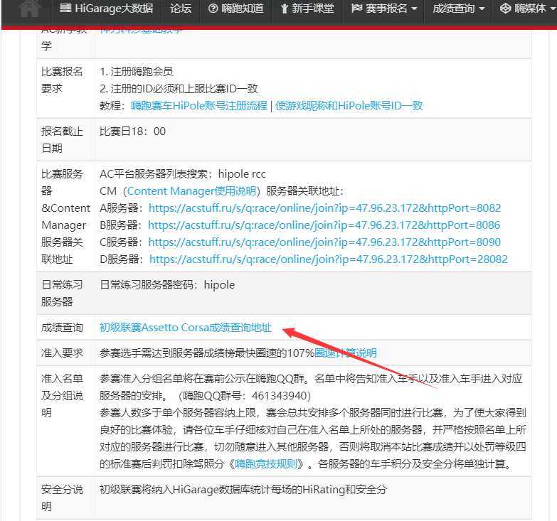Select text AC平台服务器列表搜索：hipole rcc
The image size is (557, 521).
[x=183, y=174]
